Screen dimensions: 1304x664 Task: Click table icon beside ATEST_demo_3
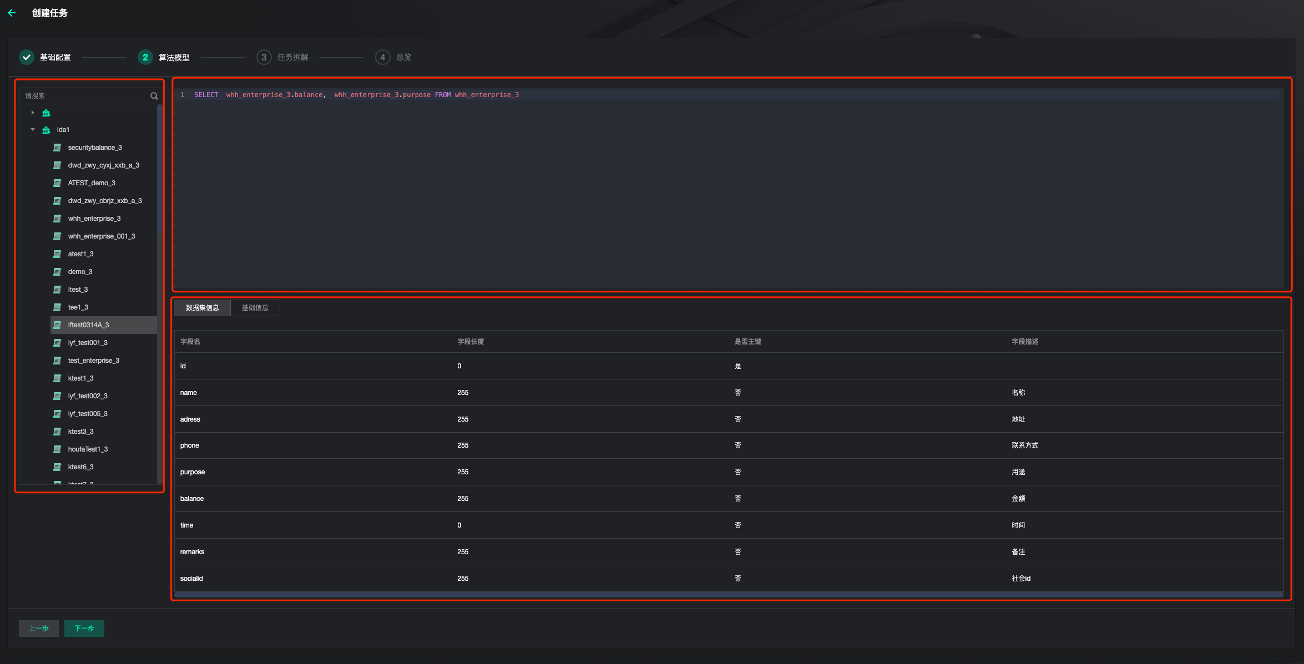pos(57,183)
